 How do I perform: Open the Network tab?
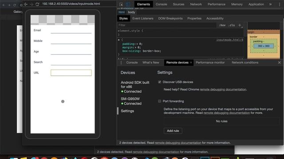[x=196, y=4]
